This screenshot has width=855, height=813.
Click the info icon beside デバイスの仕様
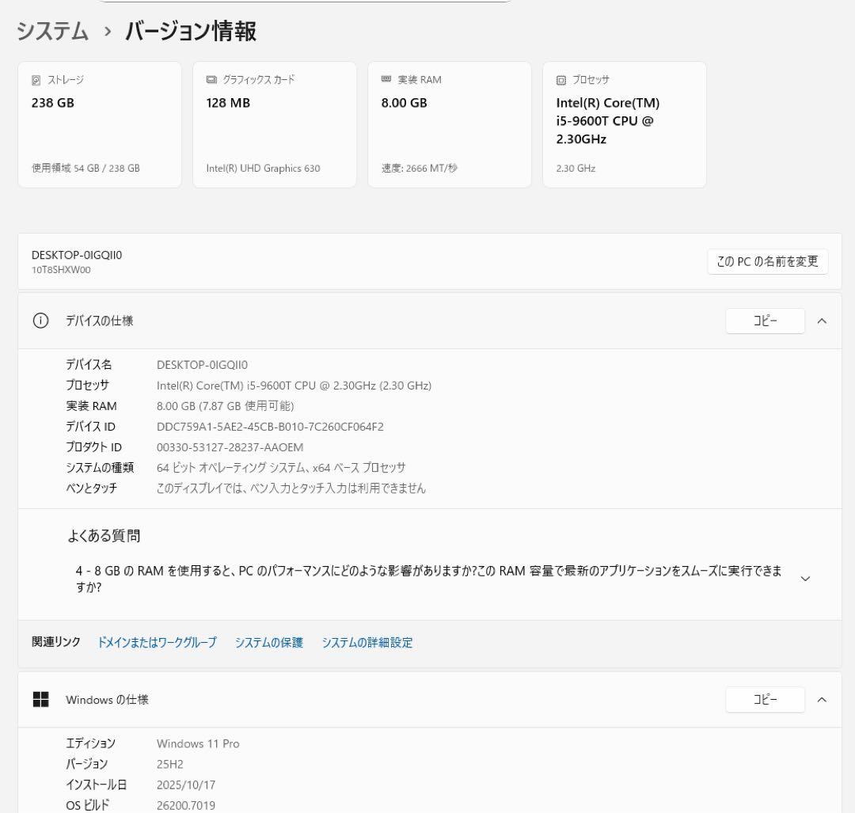(40, 321)
